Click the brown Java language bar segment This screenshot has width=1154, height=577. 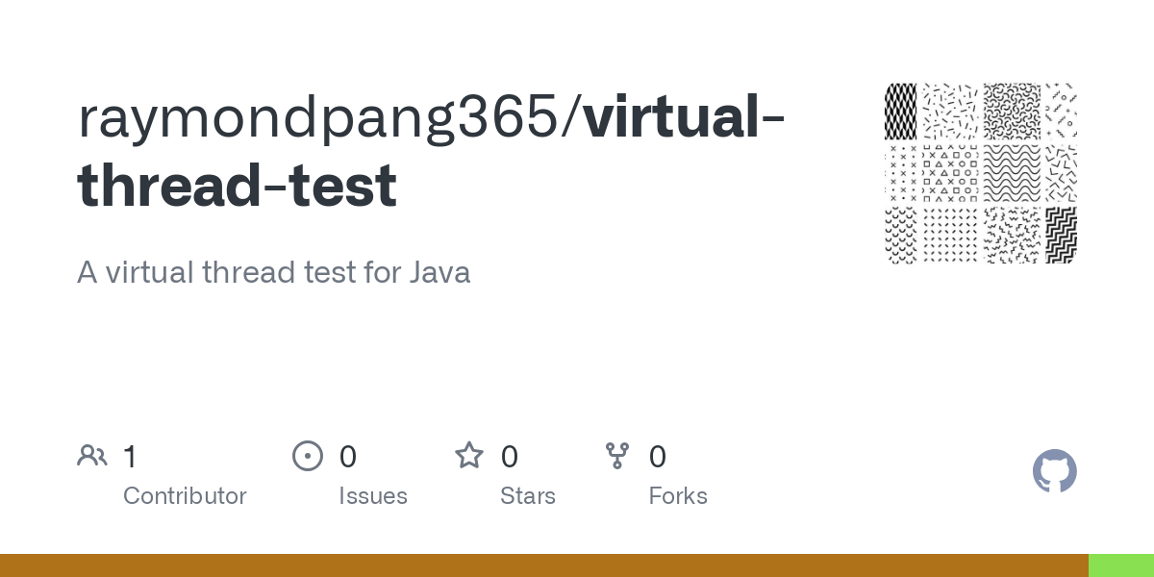point(544,565)
